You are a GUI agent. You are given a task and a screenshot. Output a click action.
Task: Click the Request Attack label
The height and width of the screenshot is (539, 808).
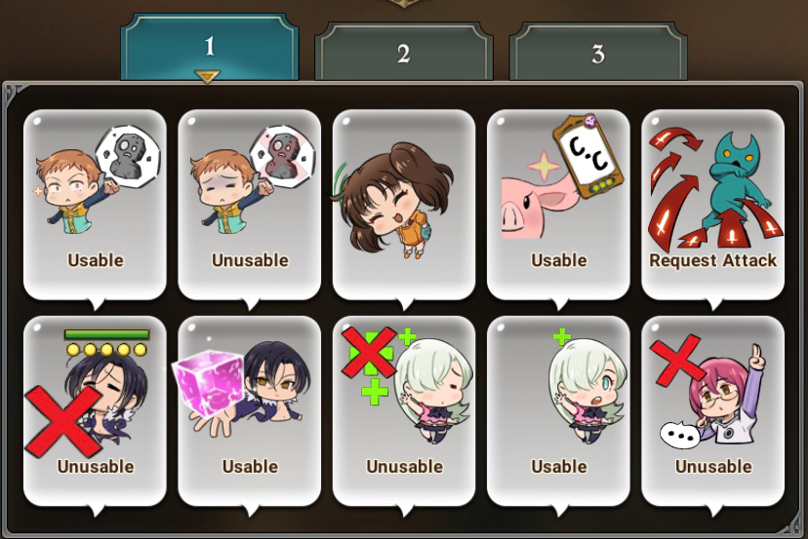(713, 260)
